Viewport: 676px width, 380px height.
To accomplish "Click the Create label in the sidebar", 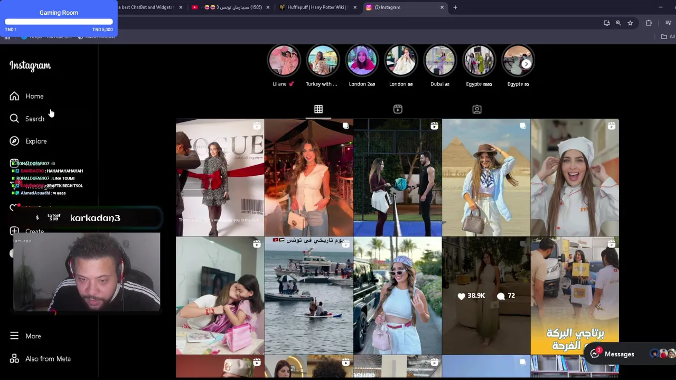I will pos(34,231).
